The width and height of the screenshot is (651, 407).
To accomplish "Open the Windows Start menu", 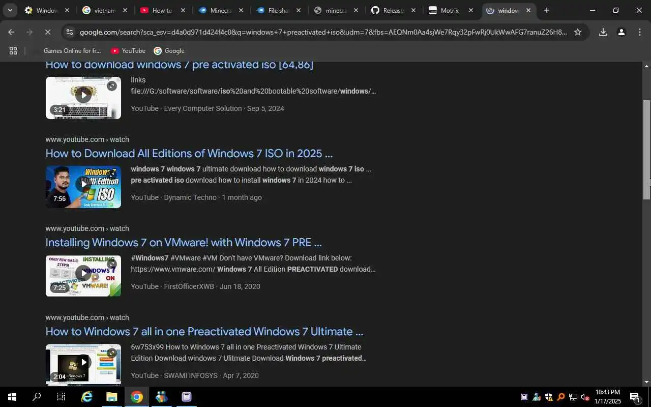I will click(x=12, y=397).
